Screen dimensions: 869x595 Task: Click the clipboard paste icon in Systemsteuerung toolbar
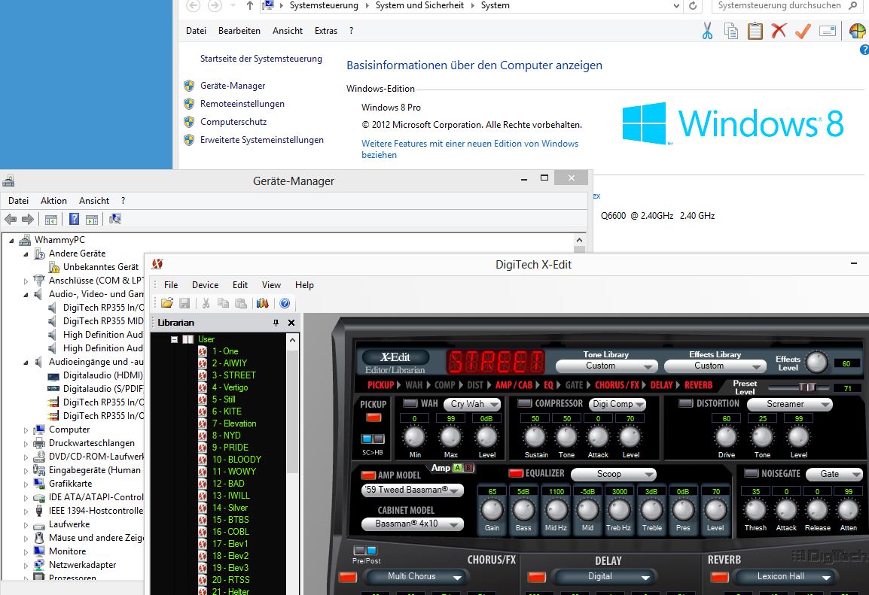click(755, 31)
